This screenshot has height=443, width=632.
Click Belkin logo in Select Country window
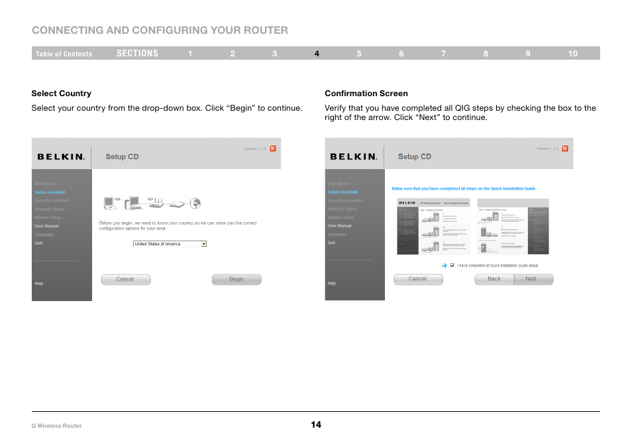click(61, 157)
